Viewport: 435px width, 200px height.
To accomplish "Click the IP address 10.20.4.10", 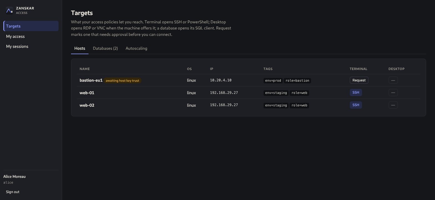I will 221,80.
